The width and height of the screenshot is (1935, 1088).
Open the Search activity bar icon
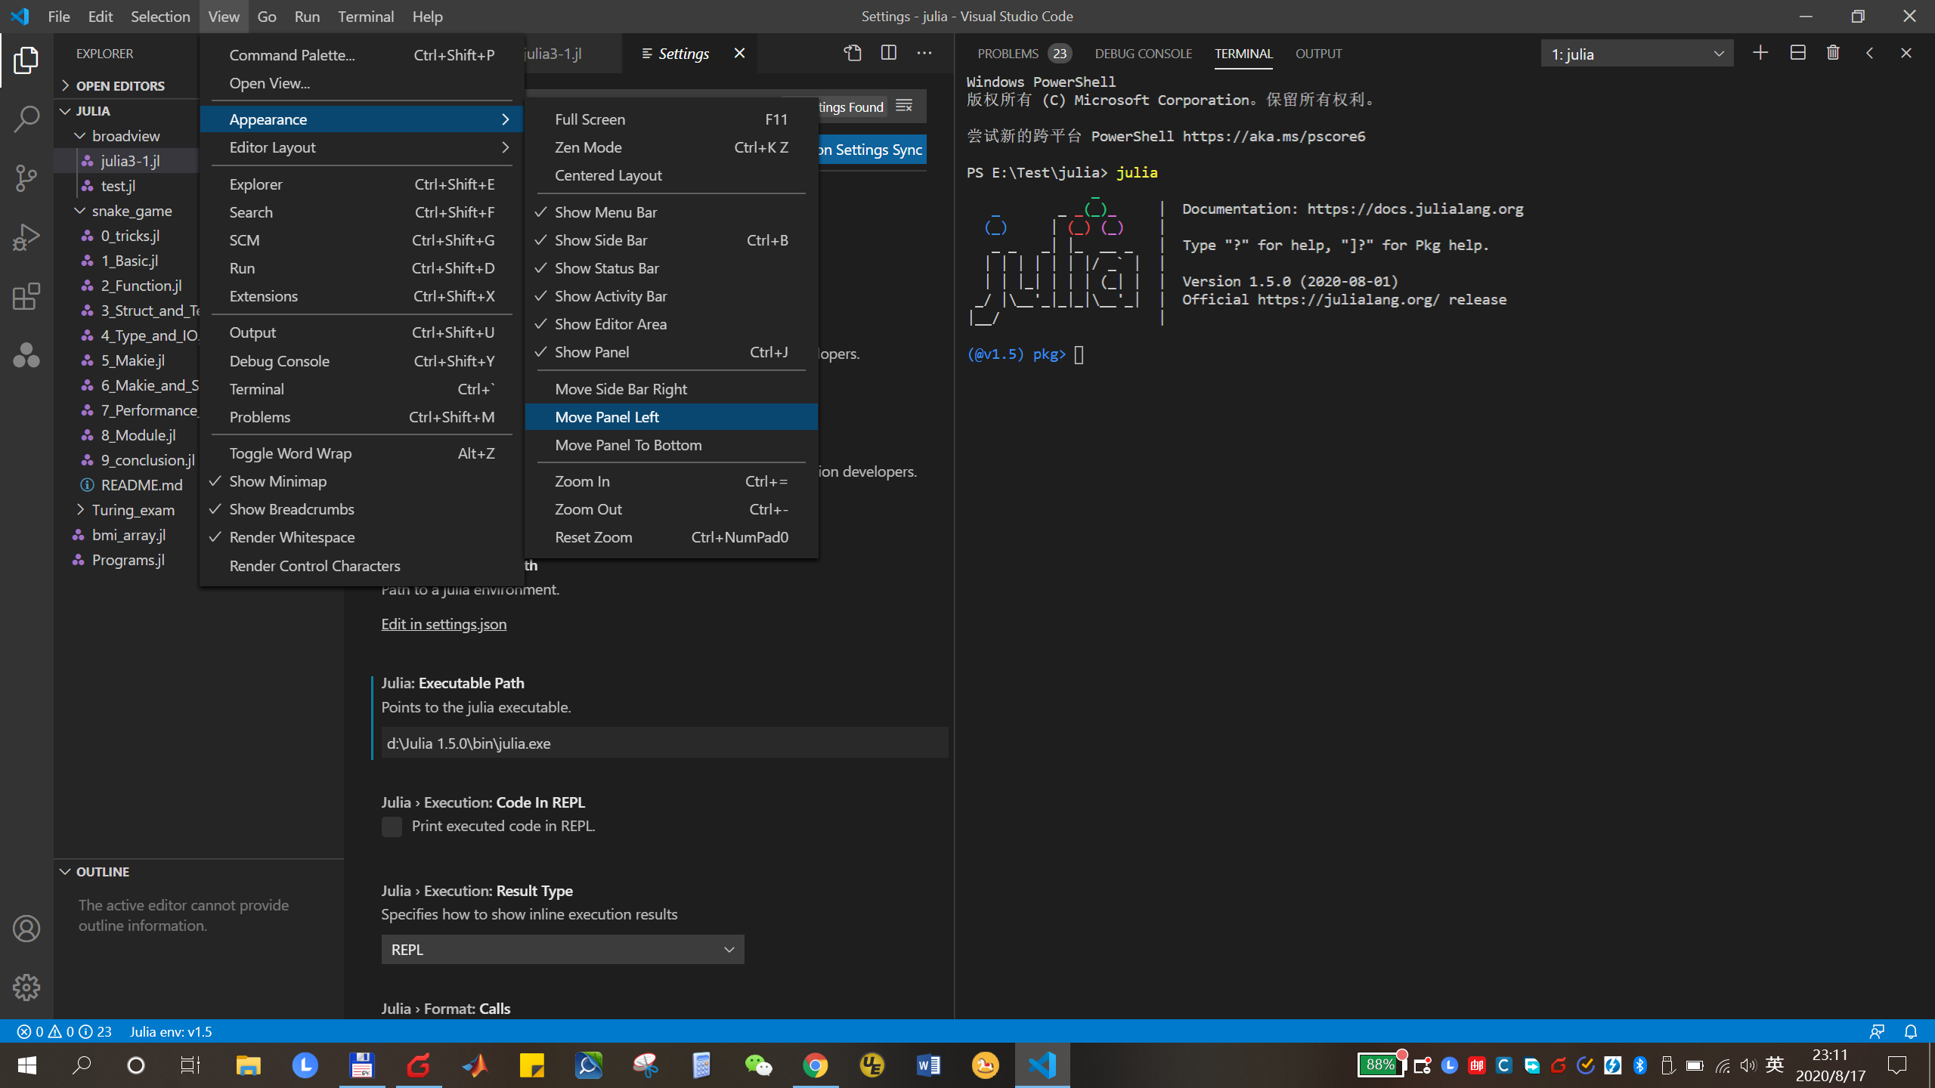[x=26, y=119]
